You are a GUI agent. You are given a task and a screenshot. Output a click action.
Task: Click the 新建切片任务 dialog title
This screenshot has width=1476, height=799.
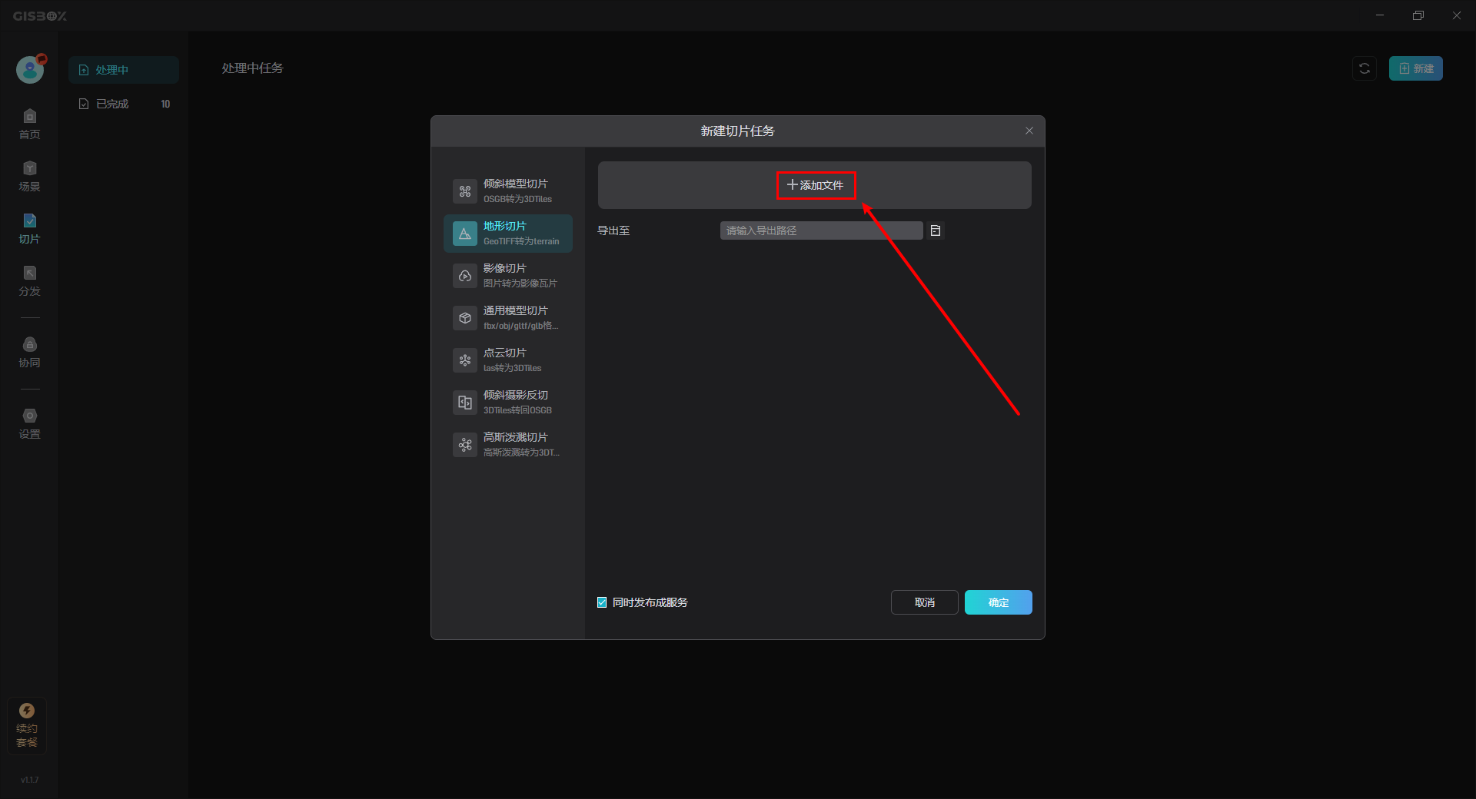pos(738,131)
